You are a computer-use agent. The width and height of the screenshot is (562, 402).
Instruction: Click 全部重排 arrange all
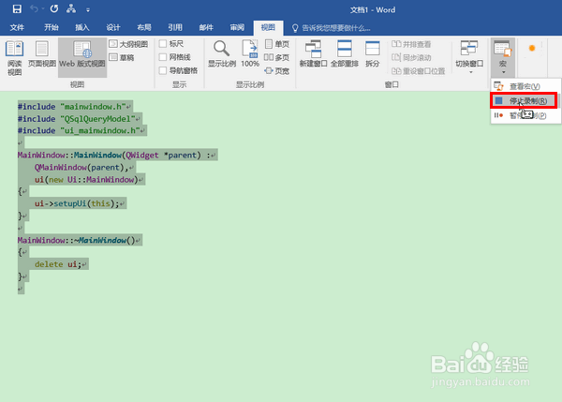tap(345, 53)
